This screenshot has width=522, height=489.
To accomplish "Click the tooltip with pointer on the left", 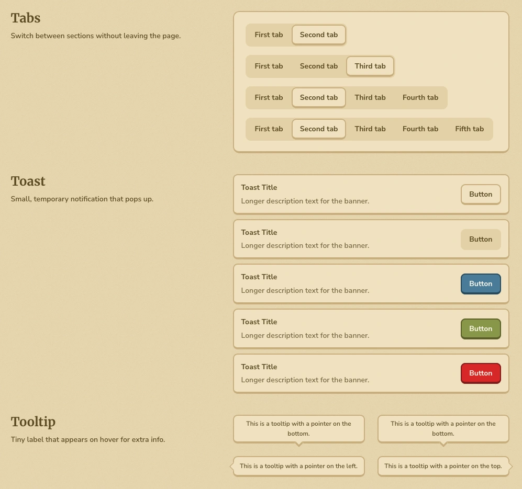I will 298,467.
